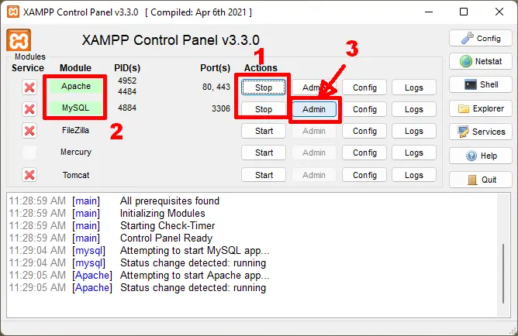Toggle the Apache service install checkbox
Viewport: 518px width, 336px height.
pyautogui.click(x=29, y=87)
